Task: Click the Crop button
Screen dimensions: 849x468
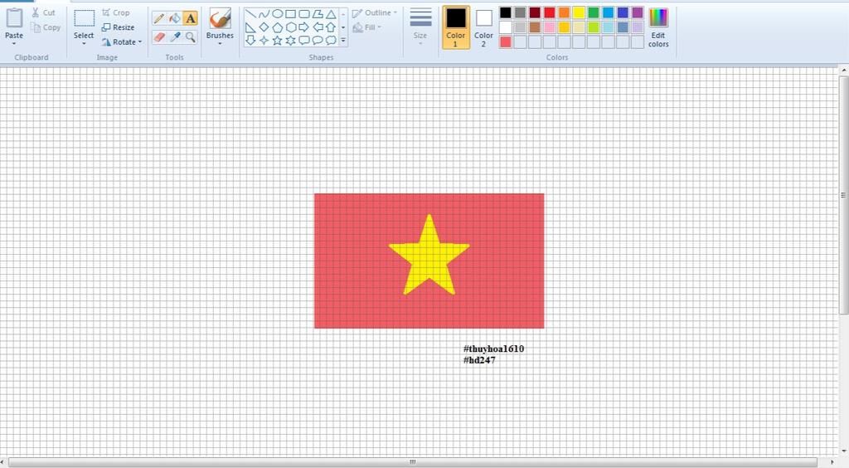Action: tap(116, 12)
